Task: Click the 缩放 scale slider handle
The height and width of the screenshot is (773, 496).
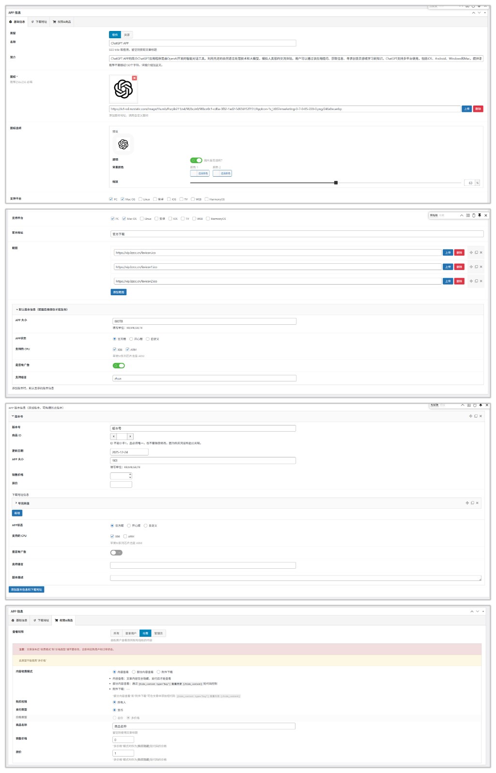Action: (x=336, y=183)
